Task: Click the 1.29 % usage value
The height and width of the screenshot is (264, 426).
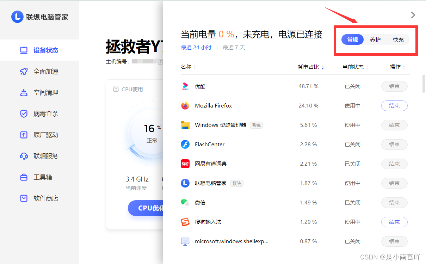Action: click(x=308, y=222)
